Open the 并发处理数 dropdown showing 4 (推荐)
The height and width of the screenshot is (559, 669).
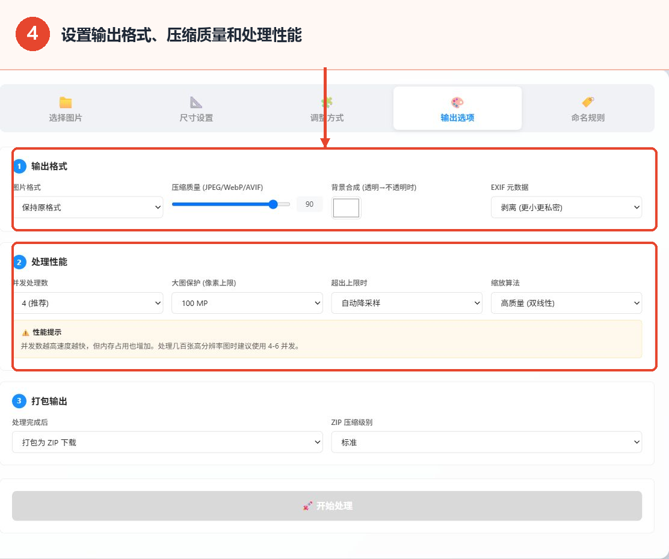pyautogui.click(x=87, y=303)
